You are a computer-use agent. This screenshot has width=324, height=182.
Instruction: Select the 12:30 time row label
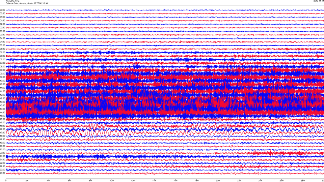pos(2,98)
